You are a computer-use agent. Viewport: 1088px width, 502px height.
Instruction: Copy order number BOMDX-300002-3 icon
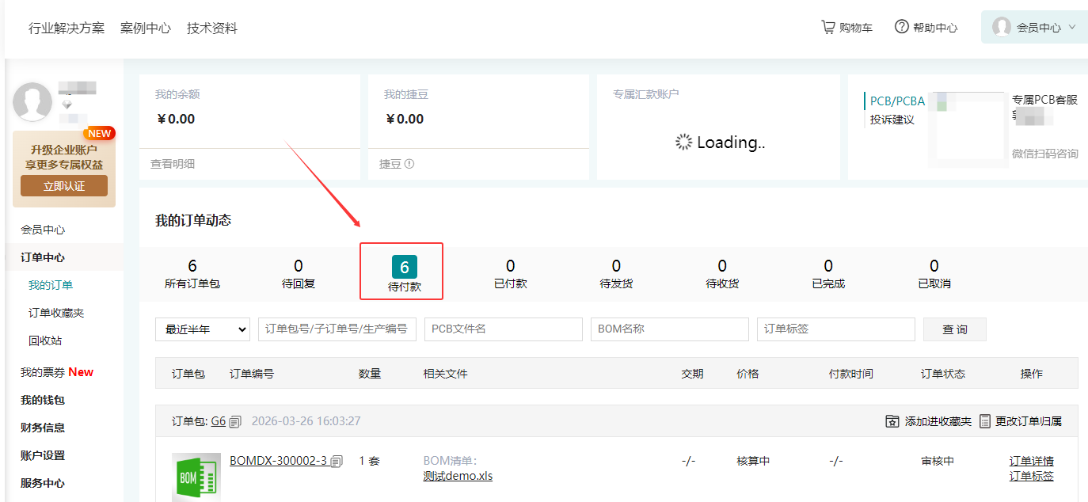pos(337,461)
